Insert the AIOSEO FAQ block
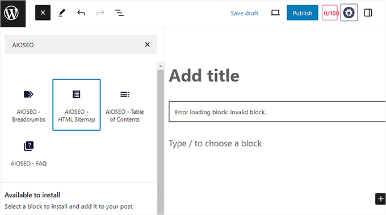The height and width of the screenshot is (215, 386). click(28, 154)
